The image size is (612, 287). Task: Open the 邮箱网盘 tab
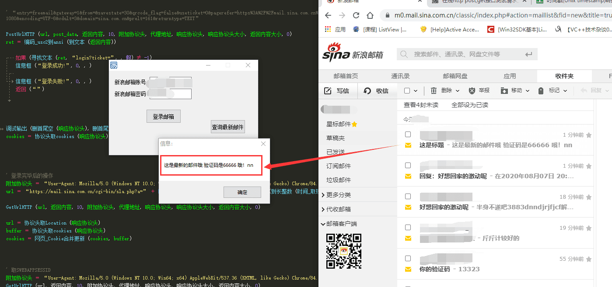click(455, 75)
